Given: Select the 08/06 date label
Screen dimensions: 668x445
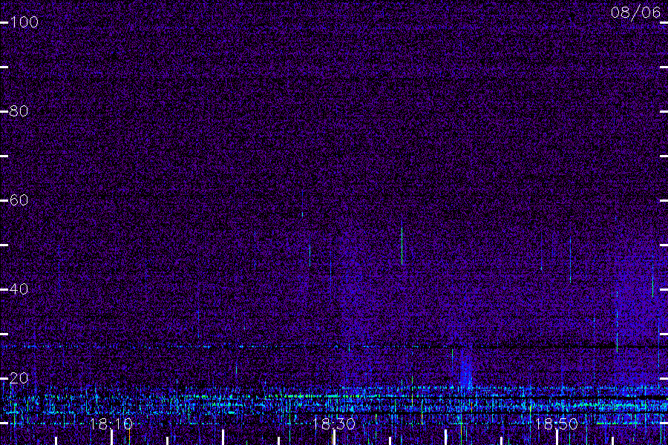Looking at the screenshot, I should [x=635, y=13].
